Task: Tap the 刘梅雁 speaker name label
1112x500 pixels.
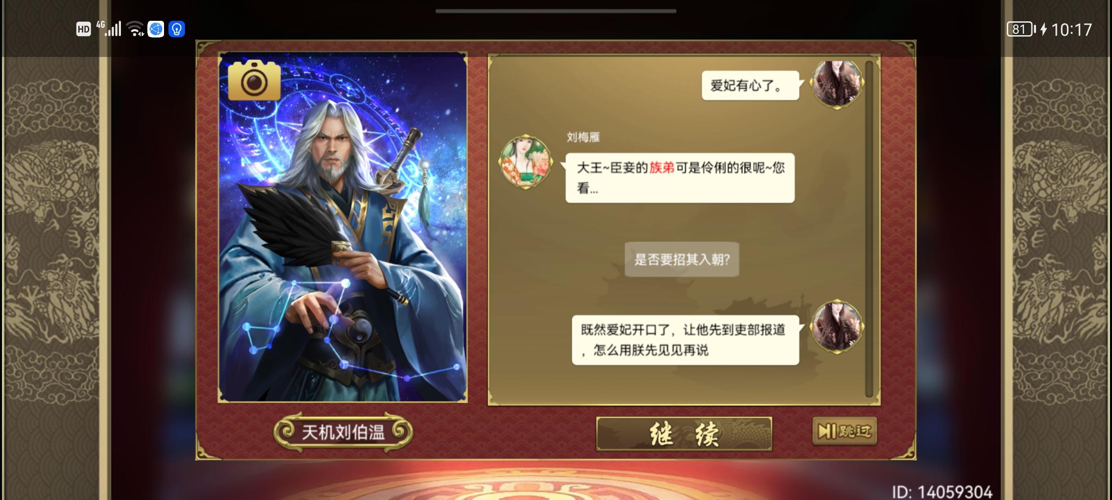Action: pyautogui.click(x=583, y=137)
